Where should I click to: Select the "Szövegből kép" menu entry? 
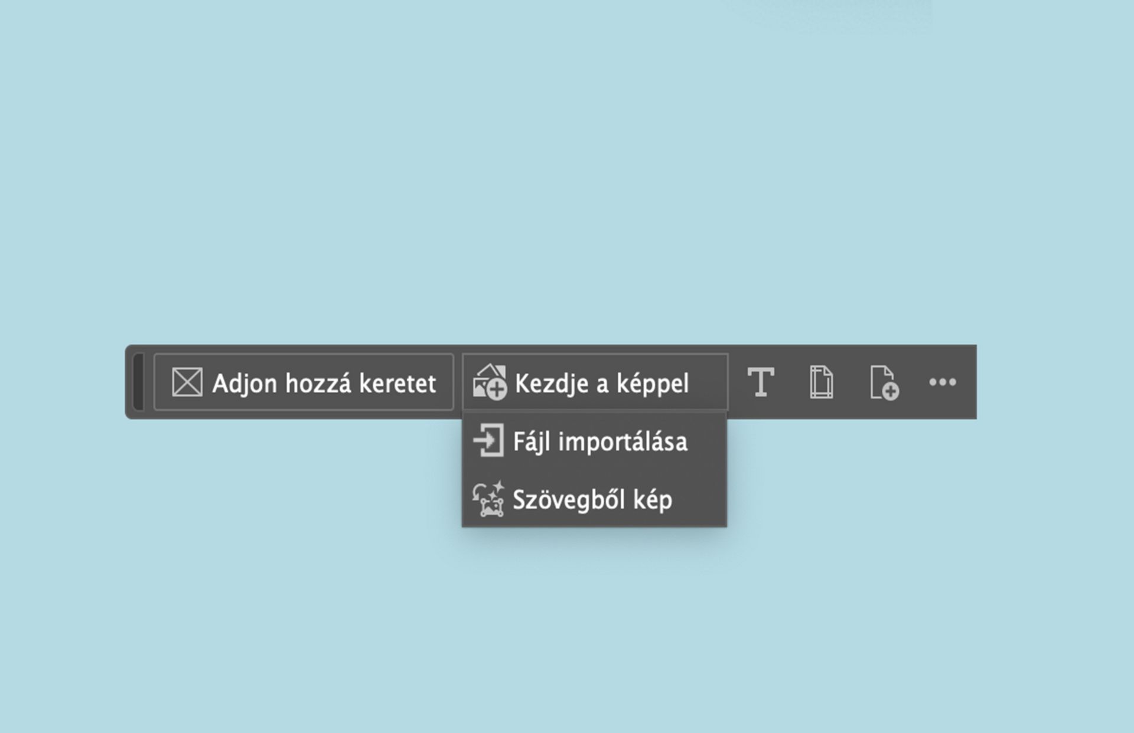(592, 500)
